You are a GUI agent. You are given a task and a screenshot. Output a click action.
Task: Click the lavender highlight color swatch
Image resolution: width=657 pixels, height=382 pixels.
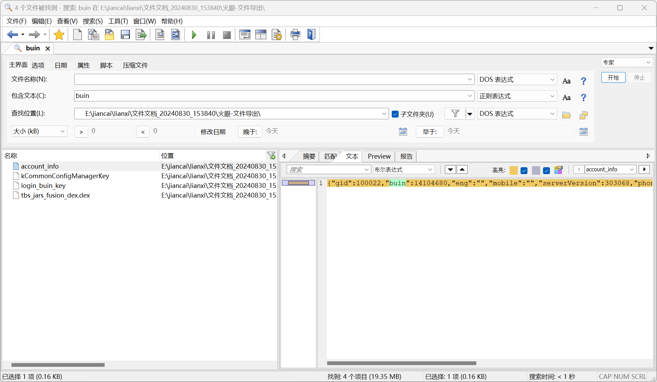click(536, 170)
